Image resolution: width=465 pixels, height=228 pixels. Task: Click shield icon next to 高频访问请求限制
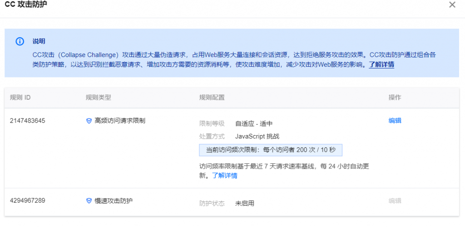click(x=89, y=121)
